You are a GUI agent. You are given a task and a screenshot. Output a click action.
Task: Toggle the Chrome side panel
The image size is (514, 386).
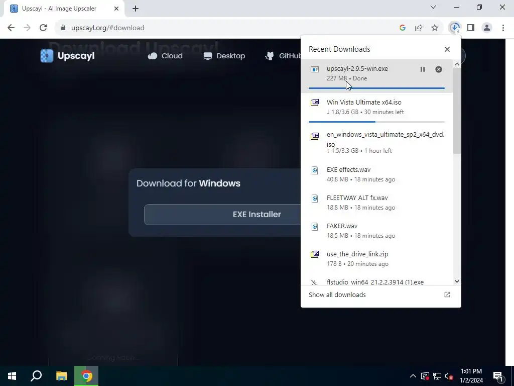pyautogui.click(x=471, y=28)
